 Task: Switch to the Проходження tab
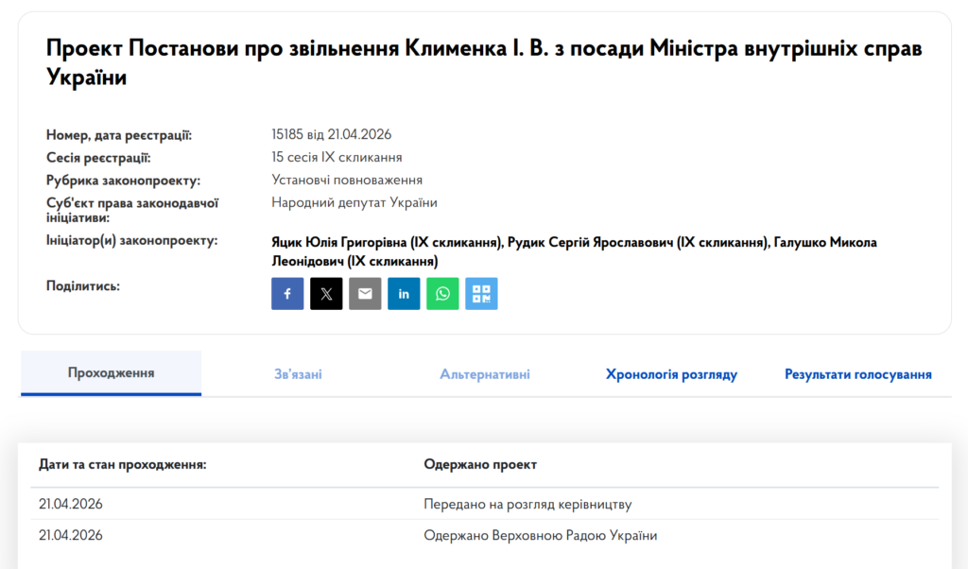111,373
